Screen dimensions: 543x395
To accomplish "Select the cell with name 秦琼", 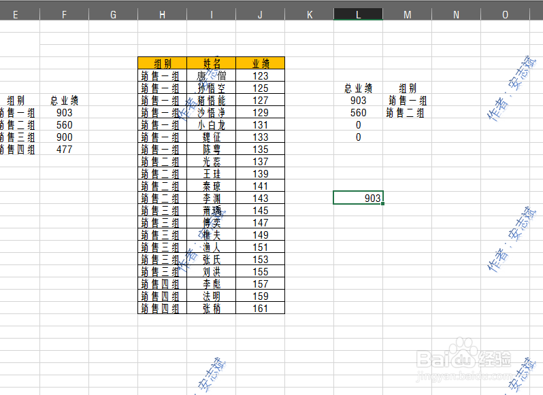I will pyautogui.click(x=211, y=186).
